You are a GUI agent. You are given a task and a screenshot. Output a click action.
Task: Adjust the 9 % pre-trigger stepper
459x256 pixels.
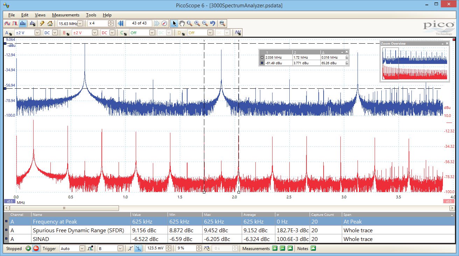coord(199,249)
